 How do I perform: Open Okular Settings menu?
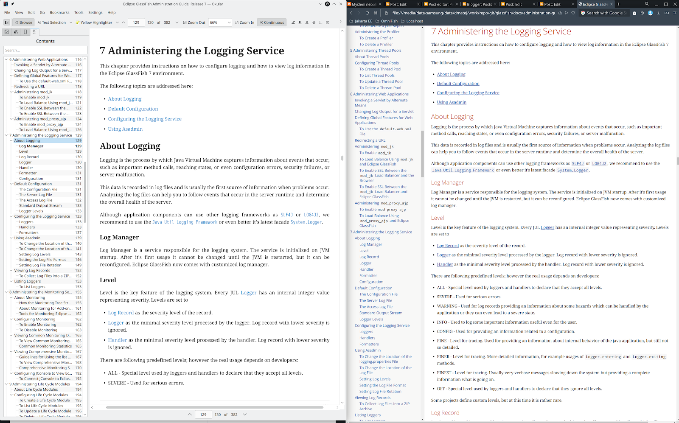coord(95,13)
